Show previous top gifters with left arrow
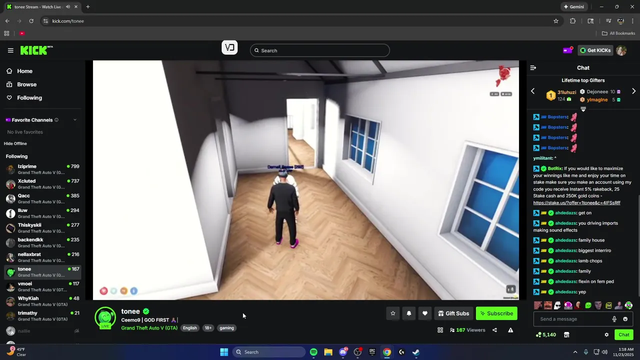The height and width of the screenshot is (360, 640). [x=532, y=91]
